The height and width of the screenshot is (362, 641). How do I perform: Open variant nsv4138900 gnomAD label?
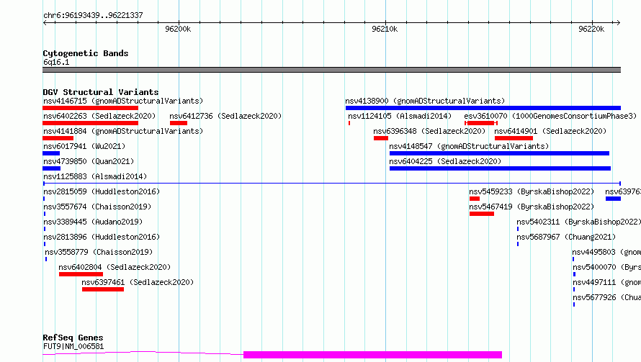coord(425,101)
